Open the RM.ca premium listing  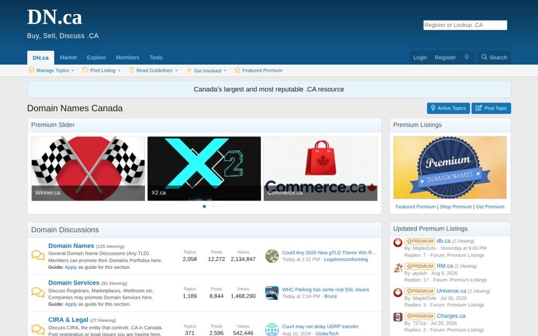click(x=444, y=266)
